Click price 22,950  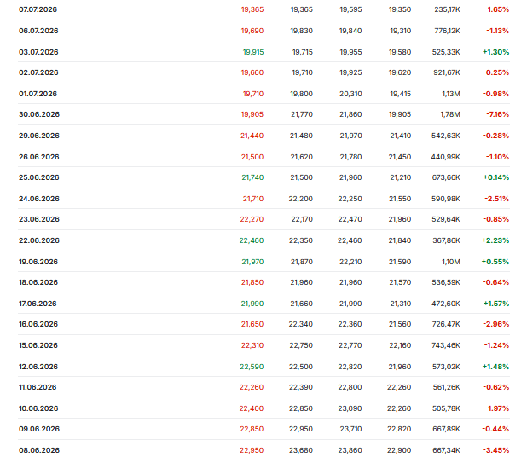[252, 450]
